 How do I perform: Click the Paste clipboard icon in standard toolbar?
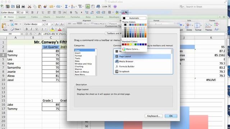pos(40,6)
